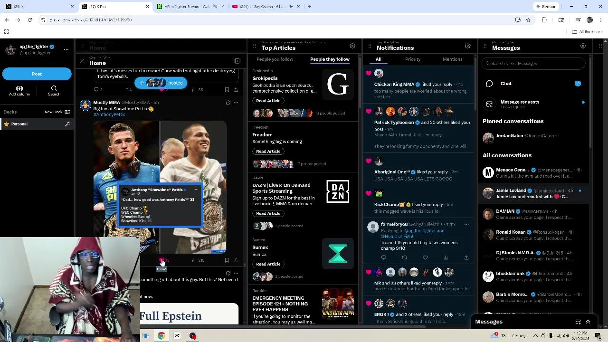Open a new browser tab

tap(310, 7)
